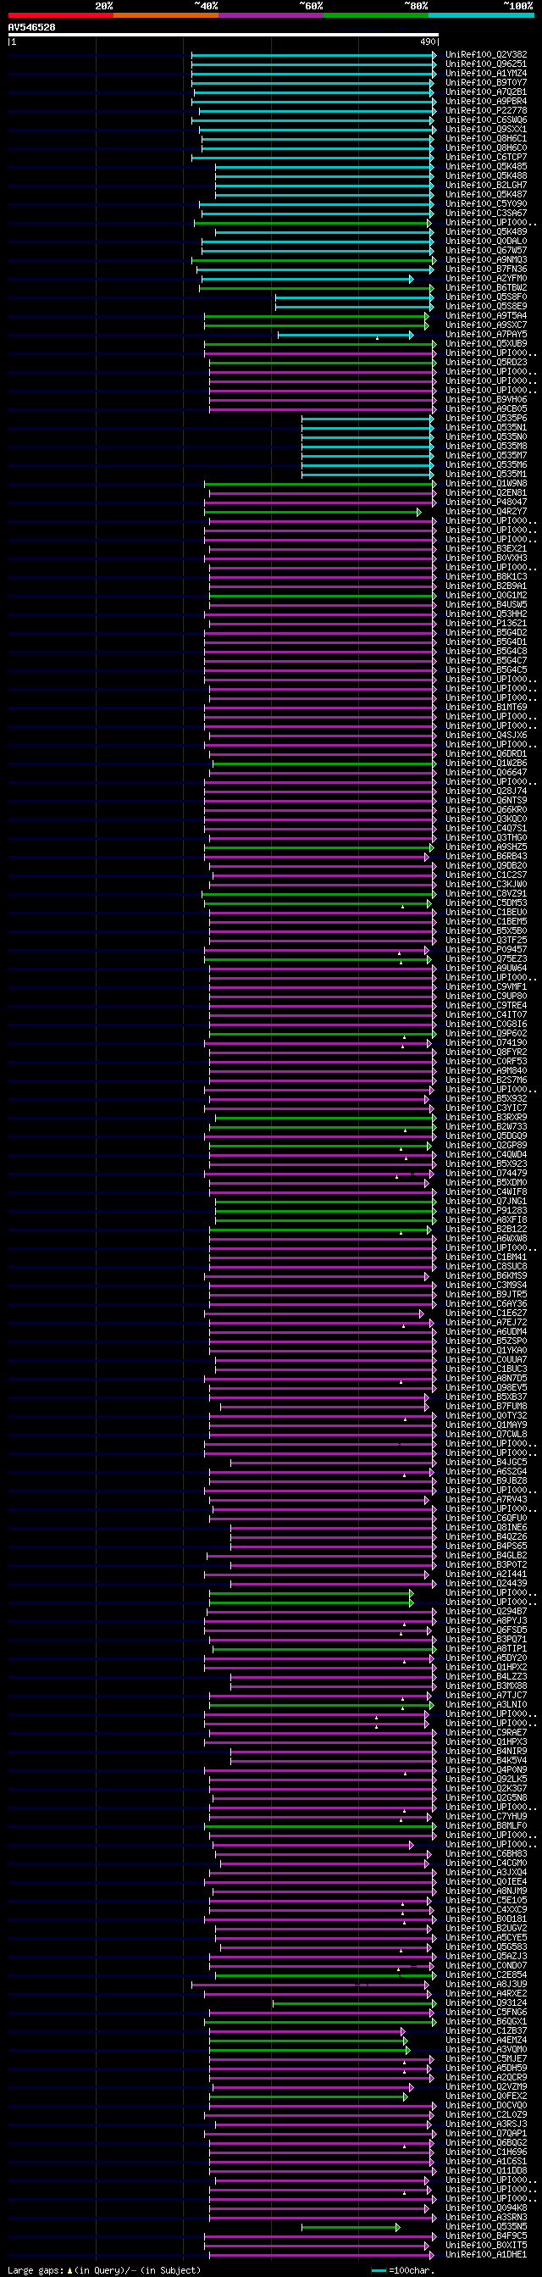This screenshot has width=542, height=2277.
Task: Select label UniRef100_Q535P6
Action: (486, 418)
